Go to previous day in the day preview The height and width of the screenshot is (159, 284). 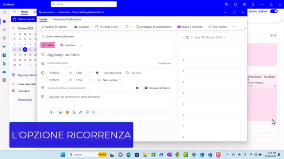[182, 38]
